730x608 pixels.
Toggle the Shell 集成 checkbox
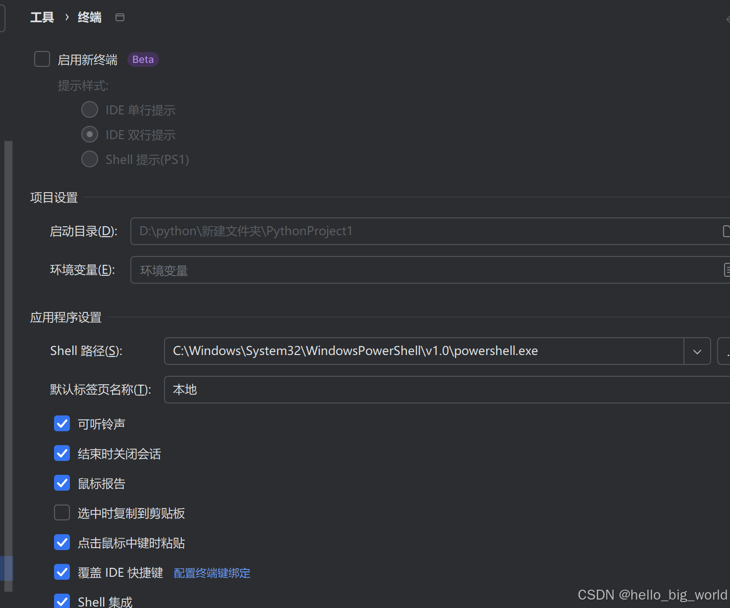point(61,601)
